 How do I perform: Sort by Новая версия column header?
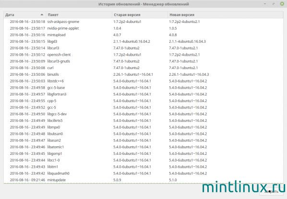[x=225, y=15]
